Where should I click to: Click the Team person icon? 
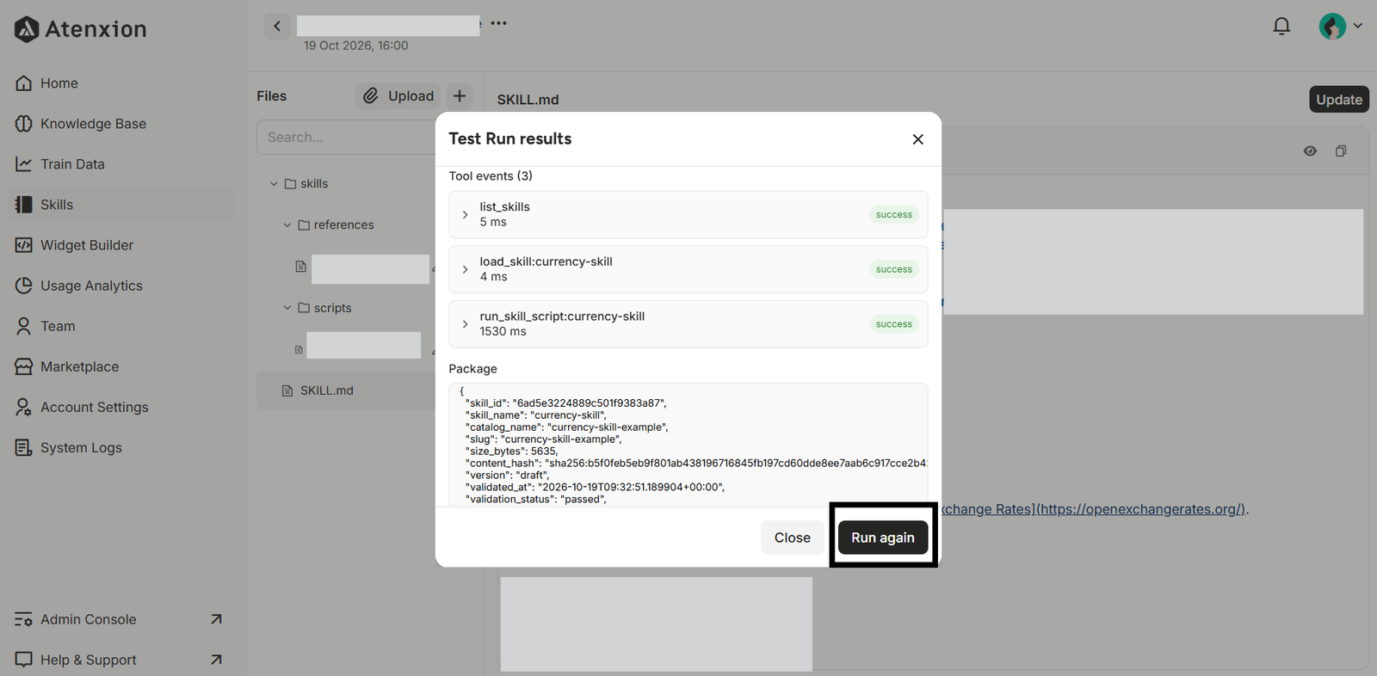(23, 326)
